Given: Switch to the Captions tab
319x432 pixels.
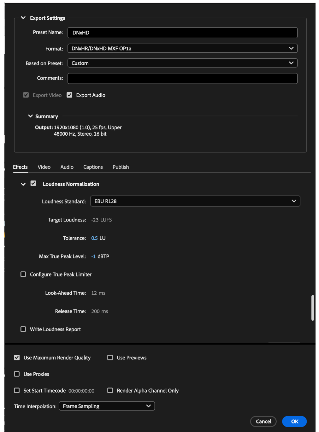Looking at the screenshot, I should (x=93, y=167).
